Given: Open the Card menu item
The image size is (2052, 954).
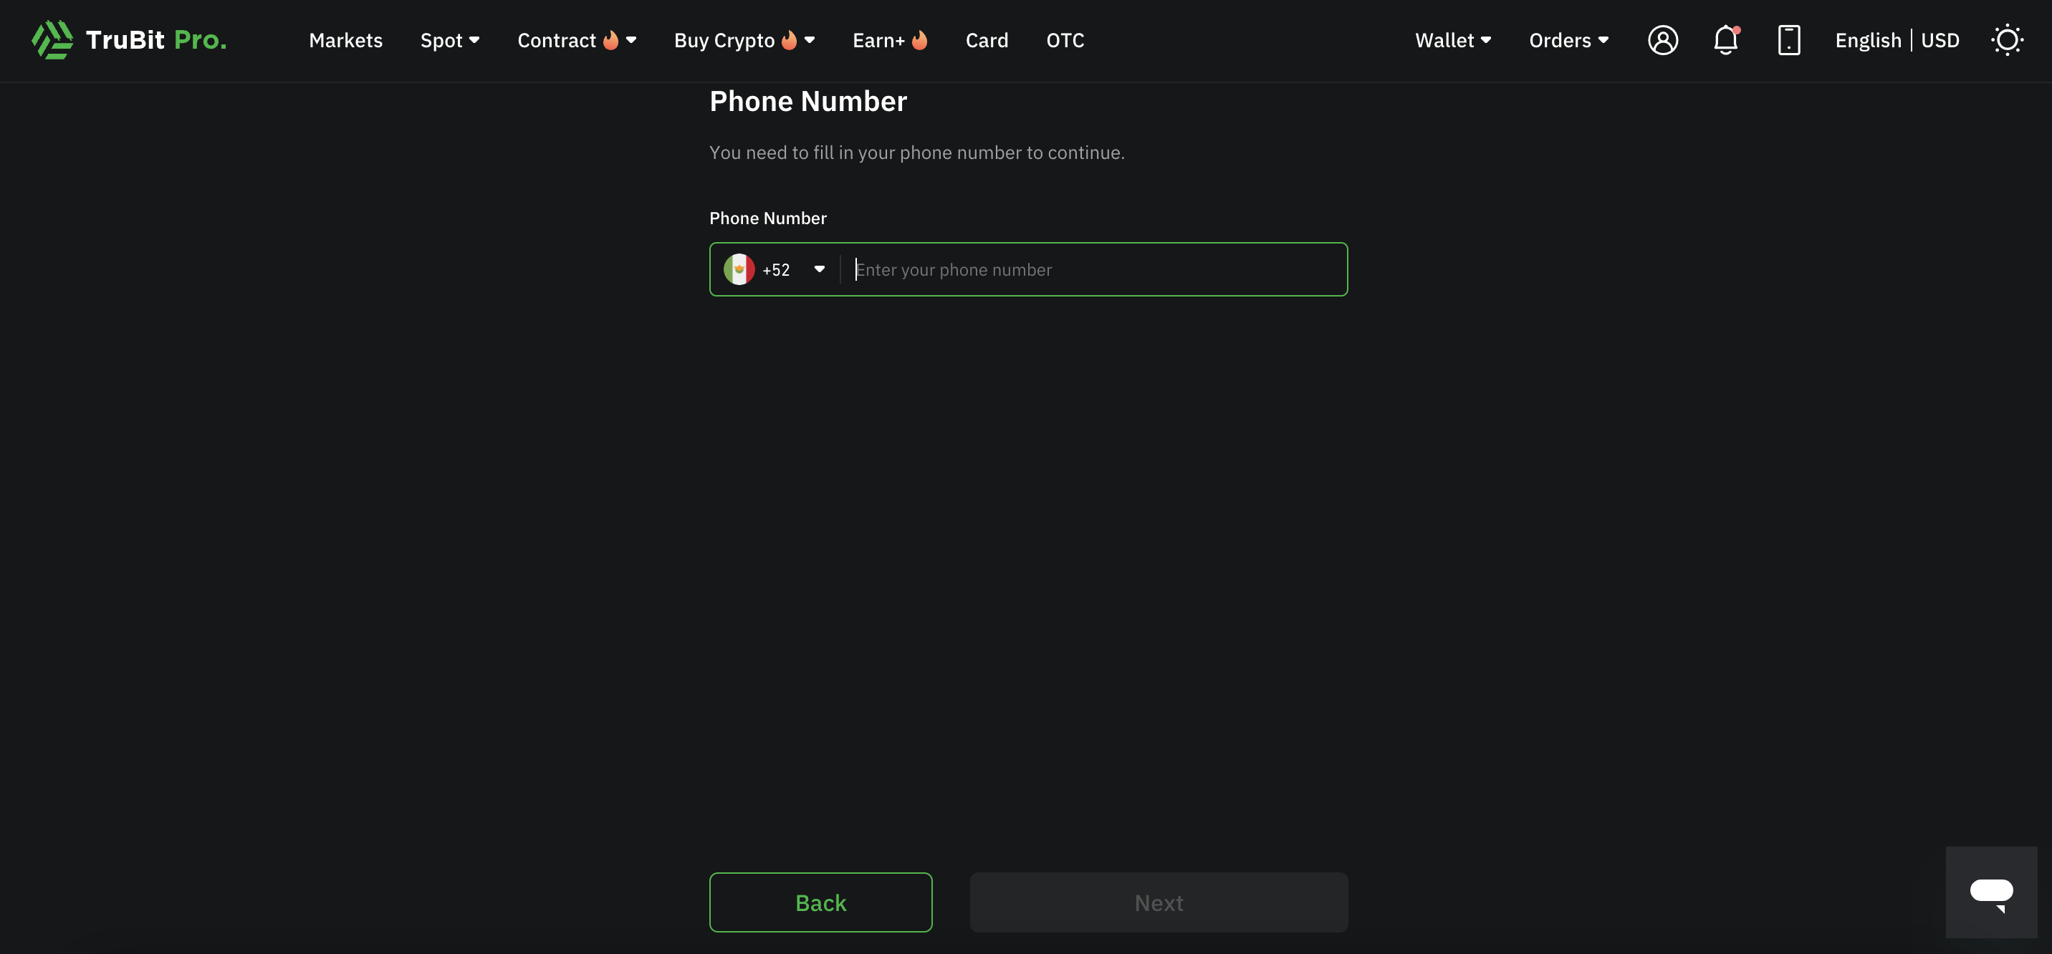Looking at the screenshot, I should point(986,40).
